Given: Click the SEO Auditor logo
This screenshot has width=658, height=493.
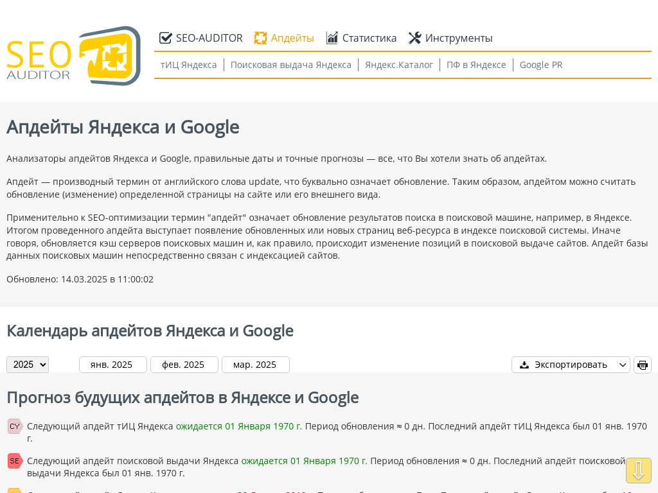Looking at the screenshot, I should [x=73, y=56].
